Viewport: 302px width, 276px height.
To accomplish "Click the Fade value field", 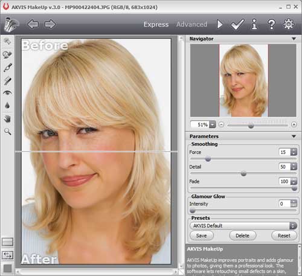I will 284,181.
